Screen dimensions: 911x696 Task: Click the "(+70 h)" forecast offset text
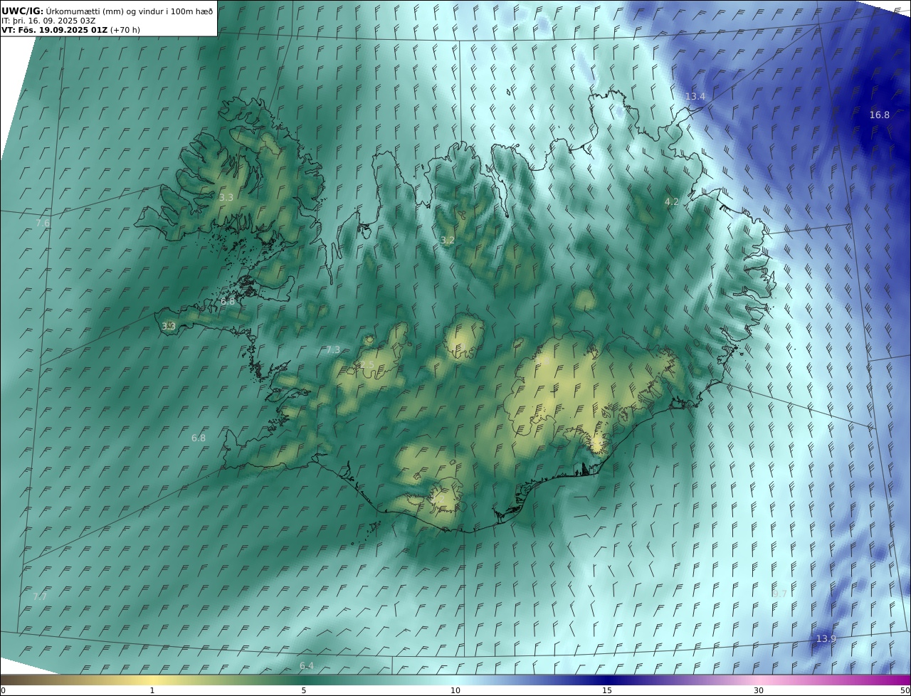click(125, 31)
